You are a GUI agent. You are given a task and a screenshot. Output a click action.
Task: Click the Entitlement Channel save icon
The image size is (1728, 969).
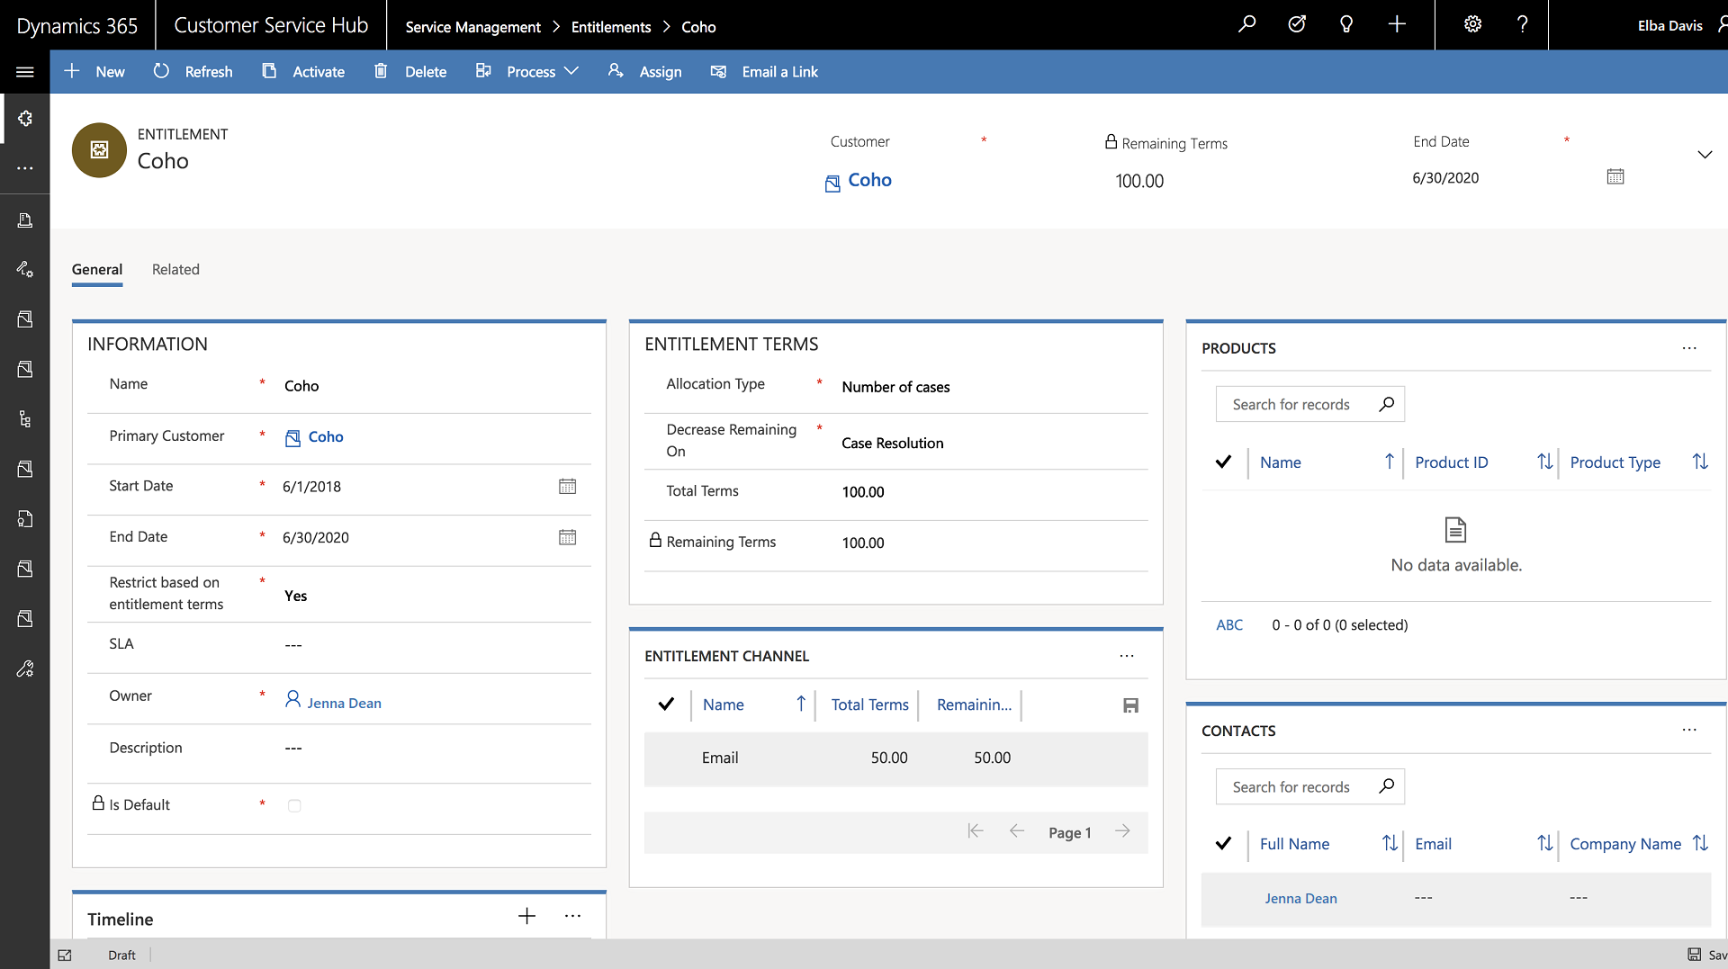coord(1131,705)
